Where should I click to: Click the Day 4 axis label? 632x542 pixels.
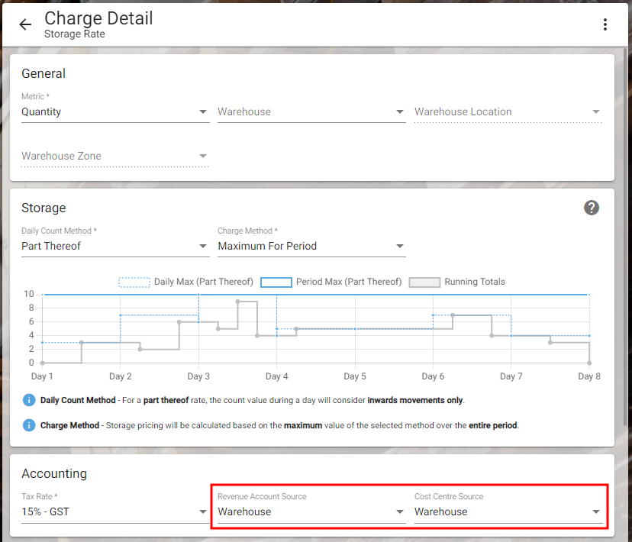click(x=276, y=376)
